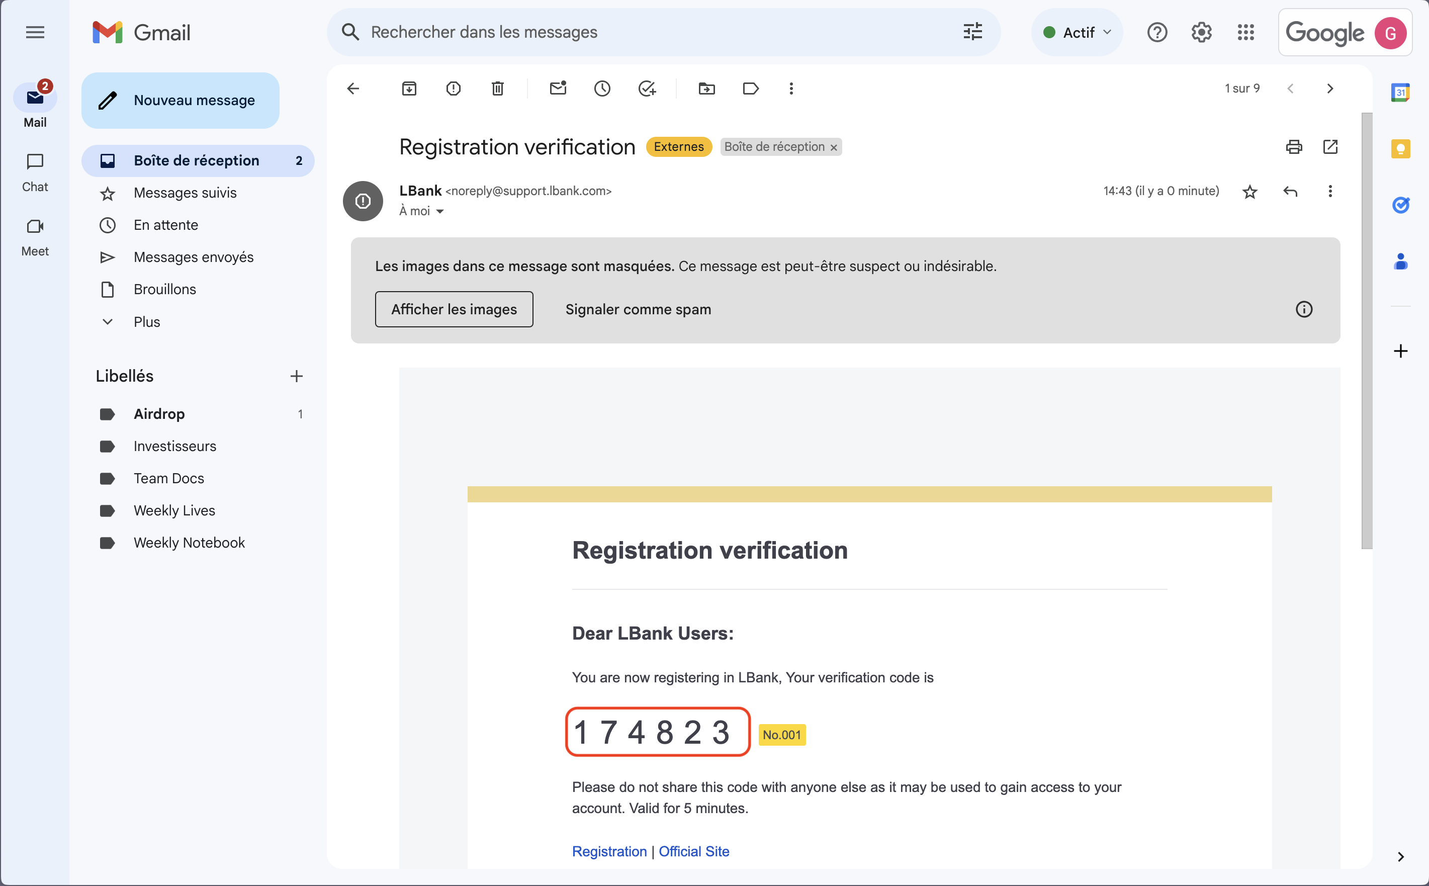This screenshot has height=886, width=1429.
Task: Collapse the side panel chevron at bottom
Action: point(1400,857)
